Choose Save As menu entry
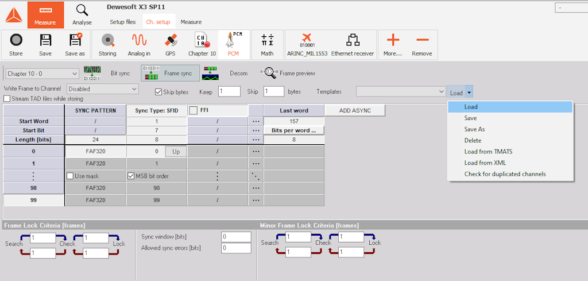 pyautogui.click(x=510, y=129)
